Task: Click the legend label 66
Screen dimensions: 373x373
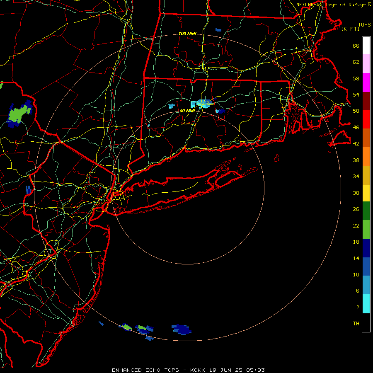Action: pyautogui.click(x=356, y=46)
